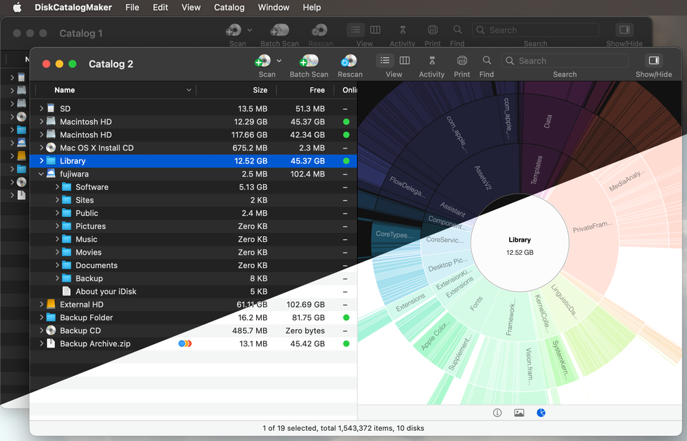
Task: Open the Scan dropdown chevron
Action: [x=278, y=60]
